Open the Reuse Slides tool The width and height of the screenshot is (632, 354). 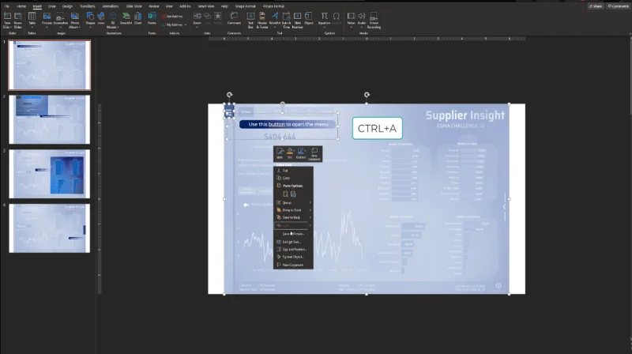tap(17, 21)
